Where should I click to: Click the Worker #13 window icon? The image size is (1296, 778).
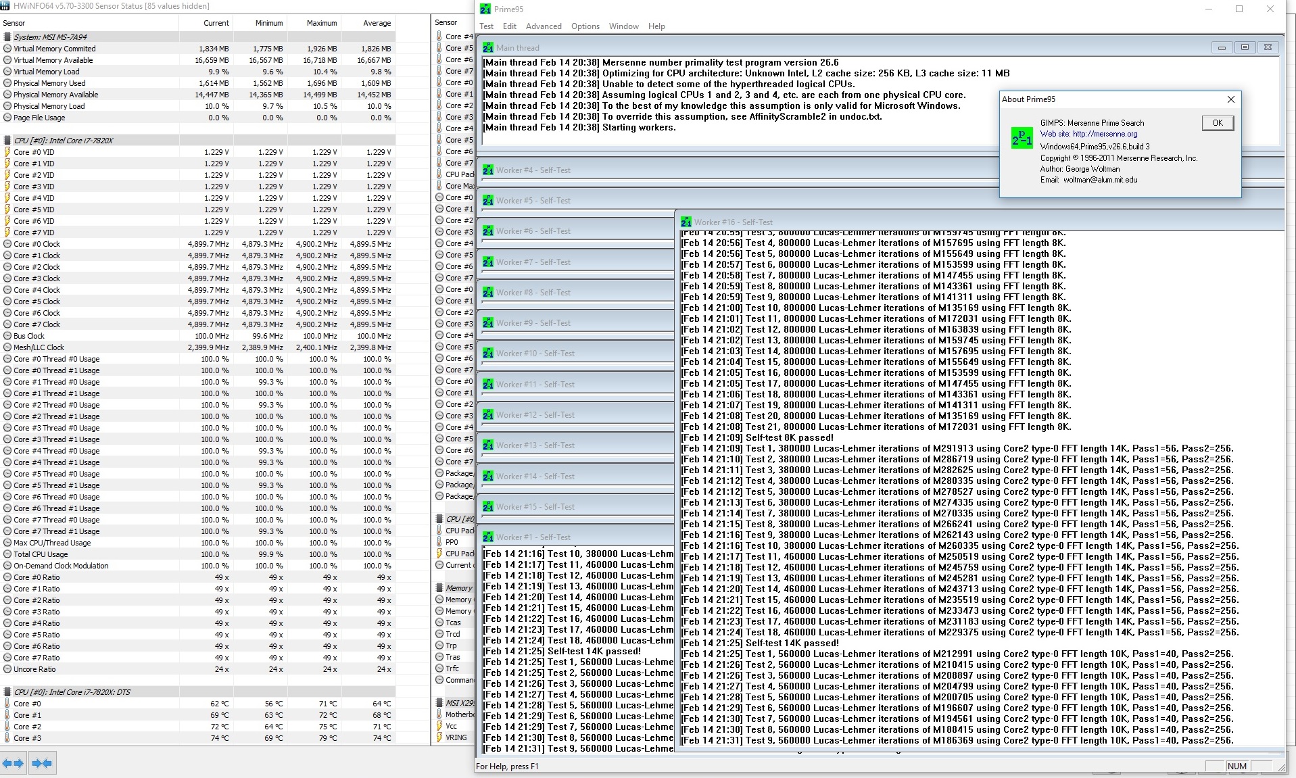coord(488,445)
